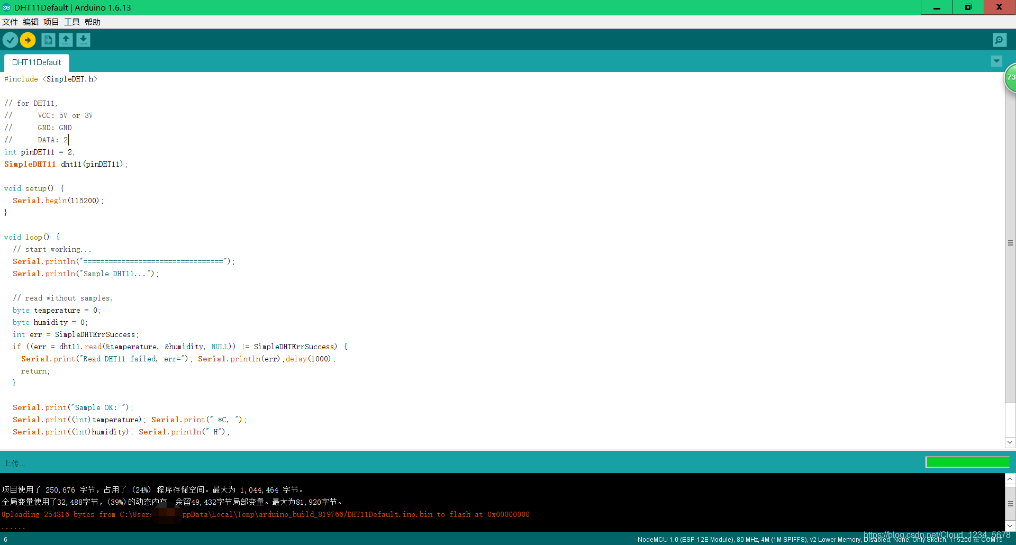Click the 'int err = SimpleDHTErrSuccess;' line

tap(76, 334)
